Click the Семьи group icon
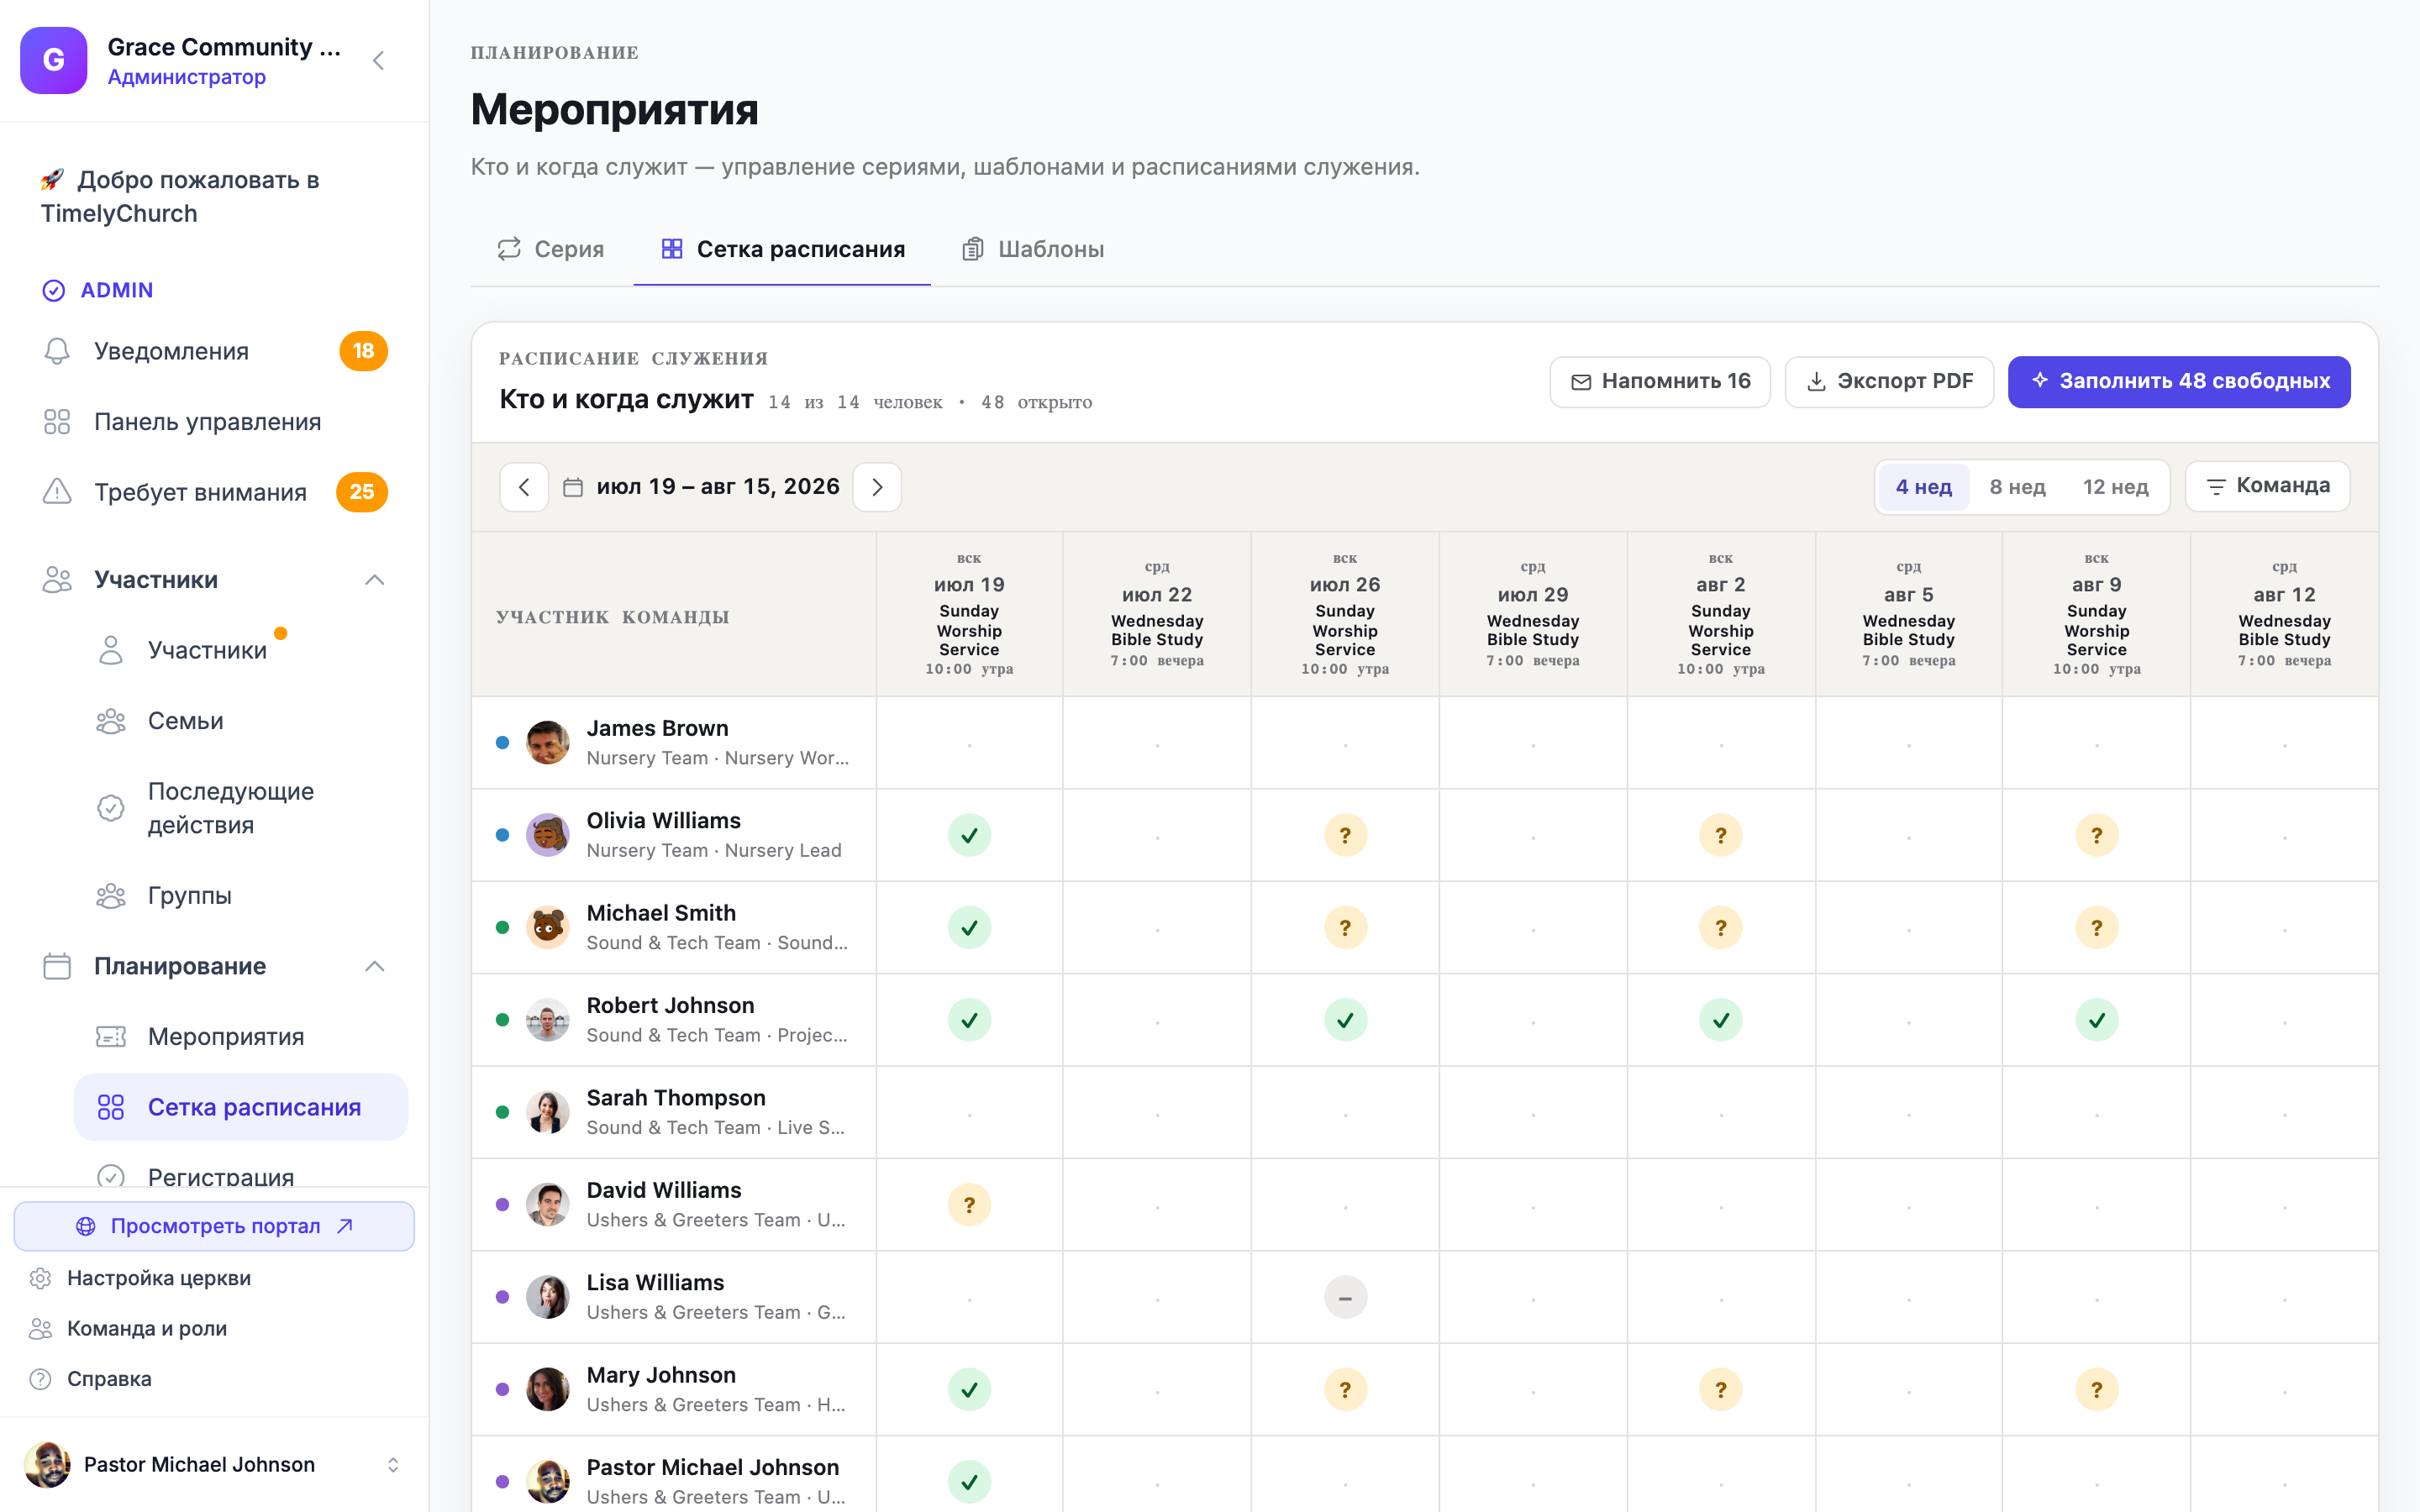The image size is (2420, 1512). click(x=111, y=721)
